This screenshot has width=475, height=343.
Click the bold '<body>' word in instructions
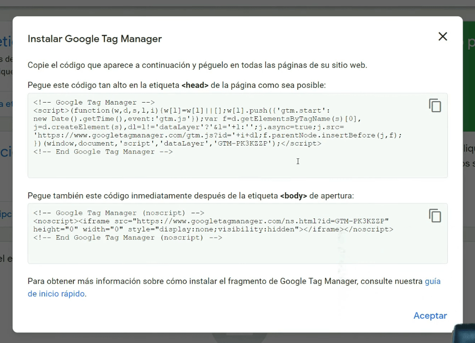pyautogui.click(x=293, y=196)
